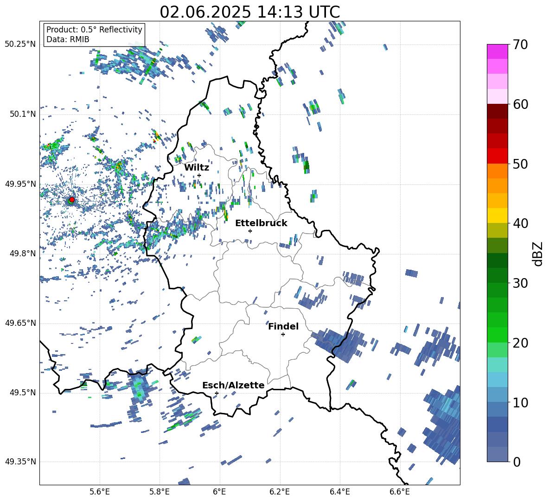Click the 49.5°N latitude label

(x=22, y=393)
